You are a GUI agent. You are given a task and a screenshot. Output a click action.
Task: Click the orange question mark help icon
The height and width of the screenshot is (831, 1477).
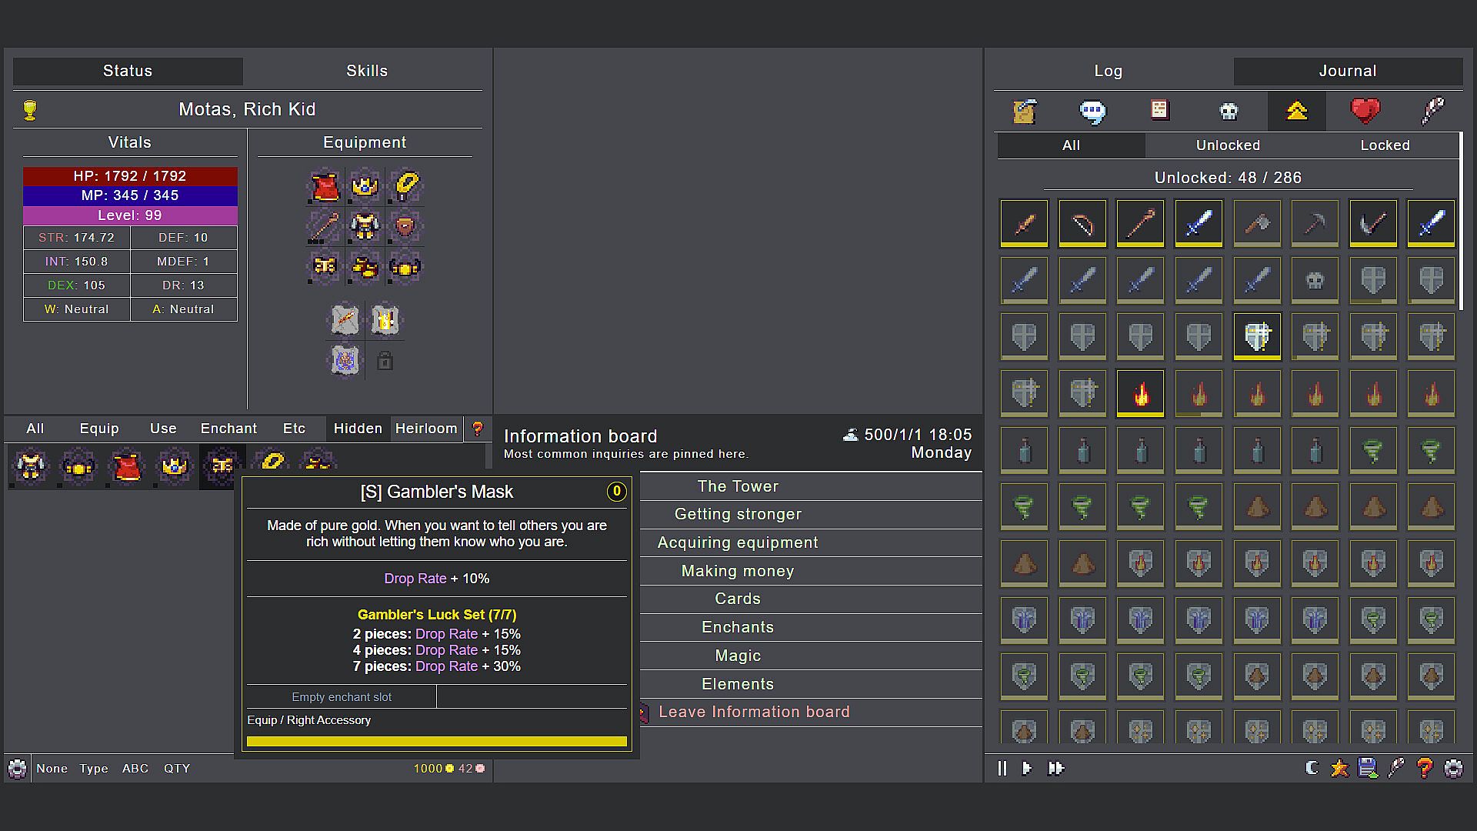tap(1425, 768)
